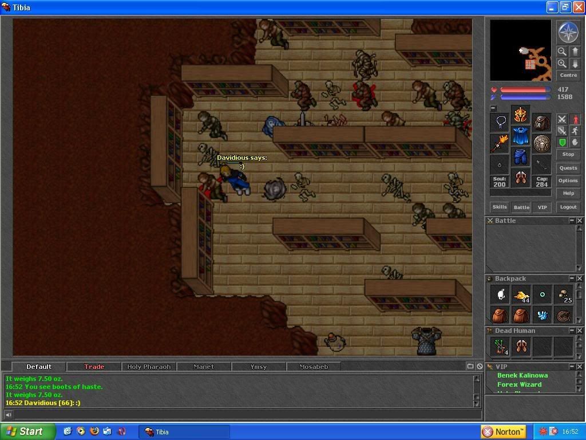Switch to the Default chat tab

[39, 367]
